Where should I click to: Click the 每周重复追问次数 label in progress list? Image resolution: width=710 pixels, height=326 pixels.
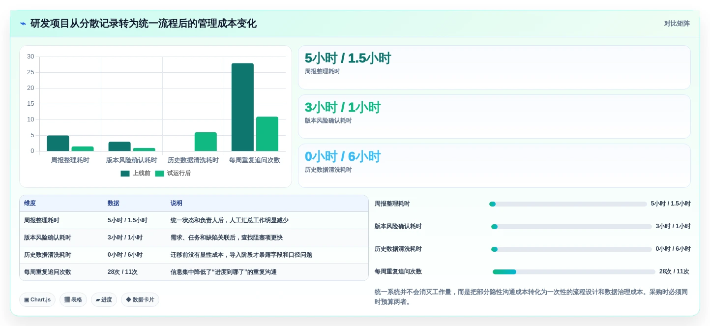398,272
